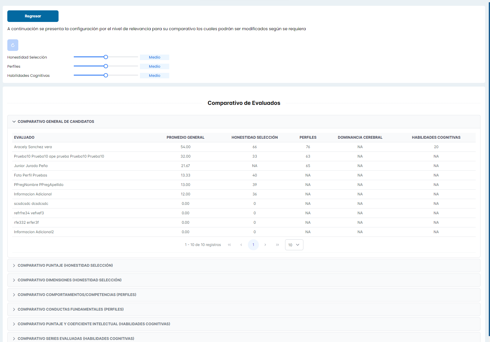Click the refresh configuration icon button
Image resolution: width=490 pixels, height=342 pixels.
pyautogui.click(x=13, y=45)
